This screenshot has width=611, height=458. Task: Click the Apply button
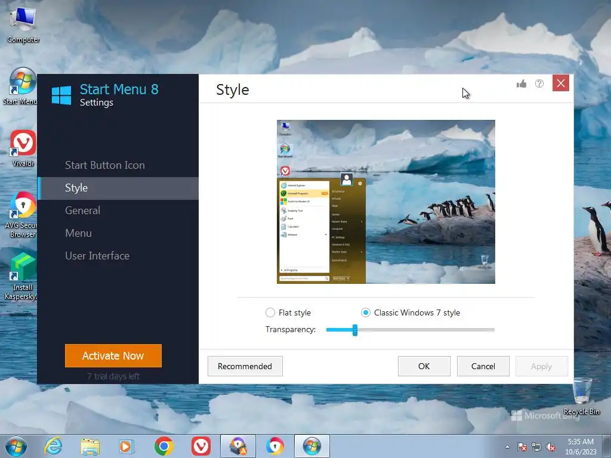542,366
